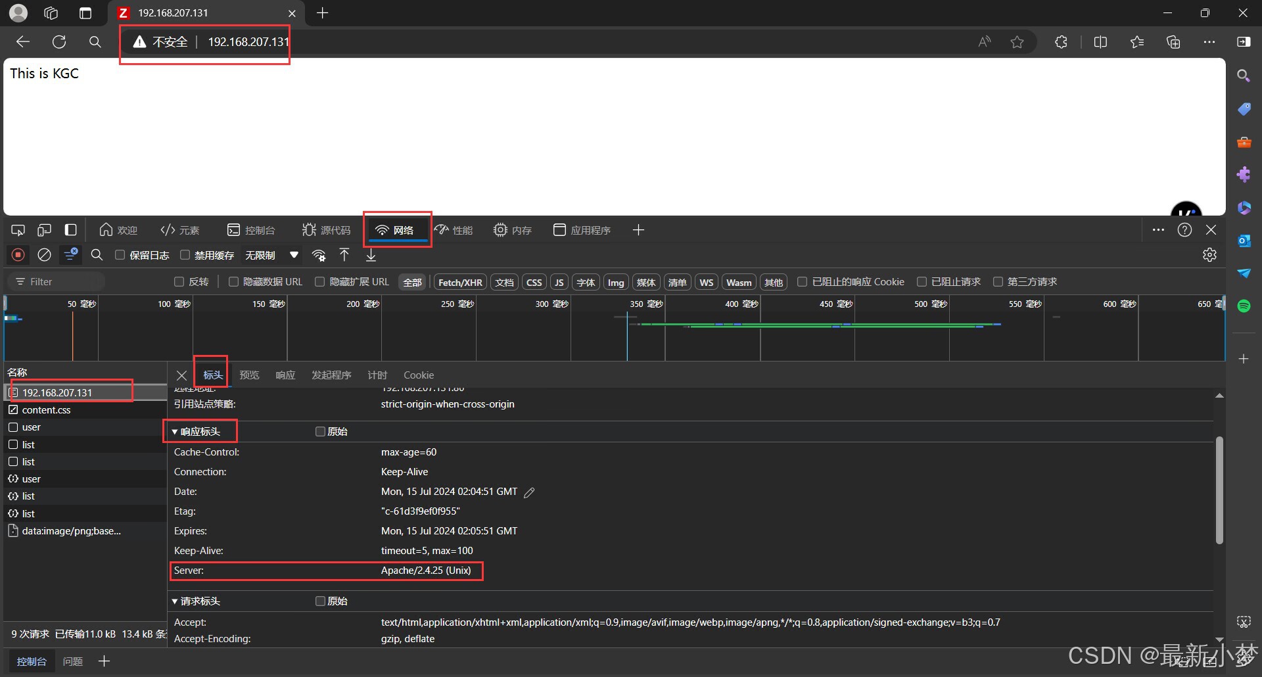
Task: Open the favorites list icon
Action: 1137,42
